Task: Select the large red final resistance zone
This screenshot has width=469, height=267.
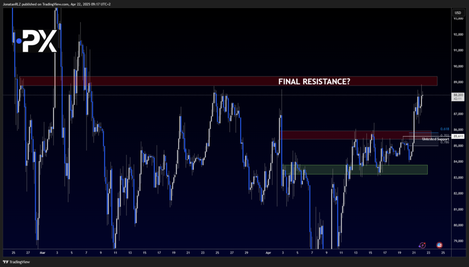Action: (229, 81)
